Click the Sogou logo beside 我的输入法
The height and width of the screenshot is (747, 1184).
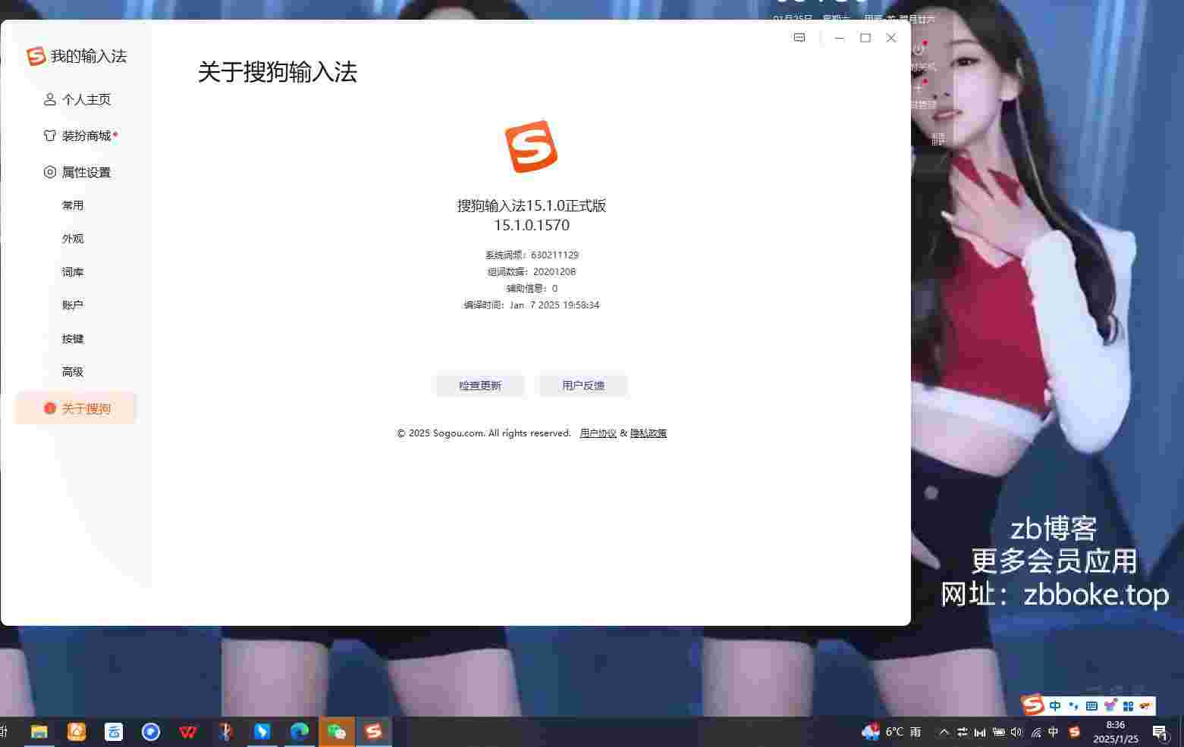(36, 56)
